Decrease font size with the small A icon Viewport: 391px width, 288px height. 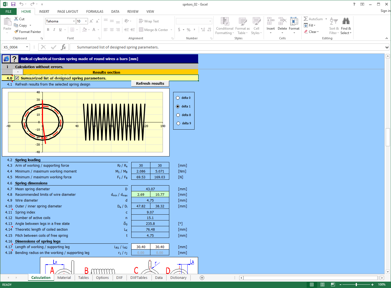[x=97, y=21]
